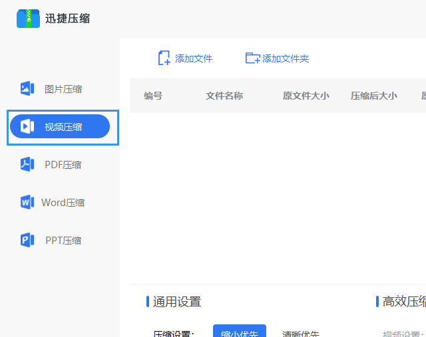Click the 迅捷压缩 app logo icon
426x337 pixels.
click(x=29, y=19)
